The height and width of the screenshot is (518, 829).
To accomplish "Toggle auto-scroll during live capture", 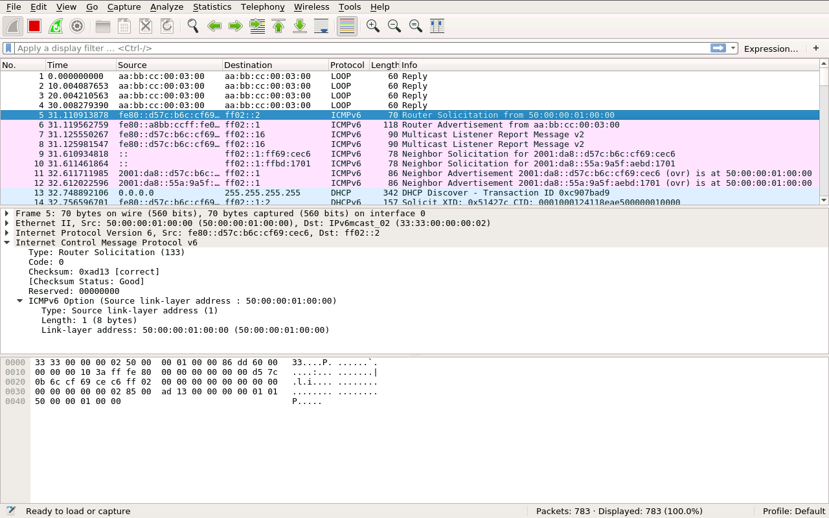I will (x=321, y=26).
